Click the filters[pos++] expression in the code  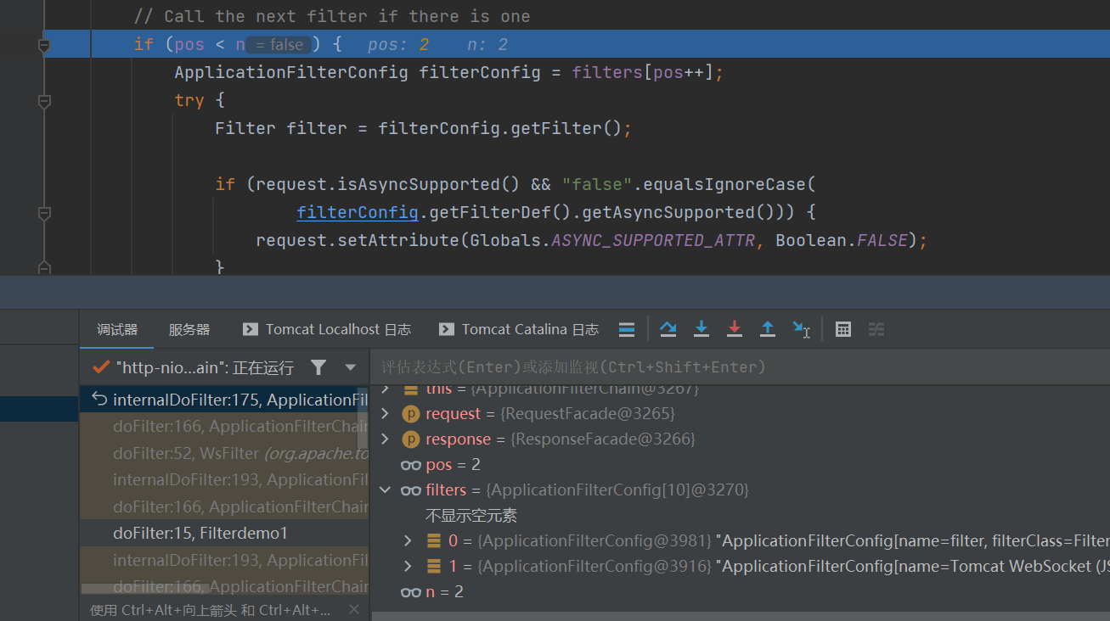[642, 72]
